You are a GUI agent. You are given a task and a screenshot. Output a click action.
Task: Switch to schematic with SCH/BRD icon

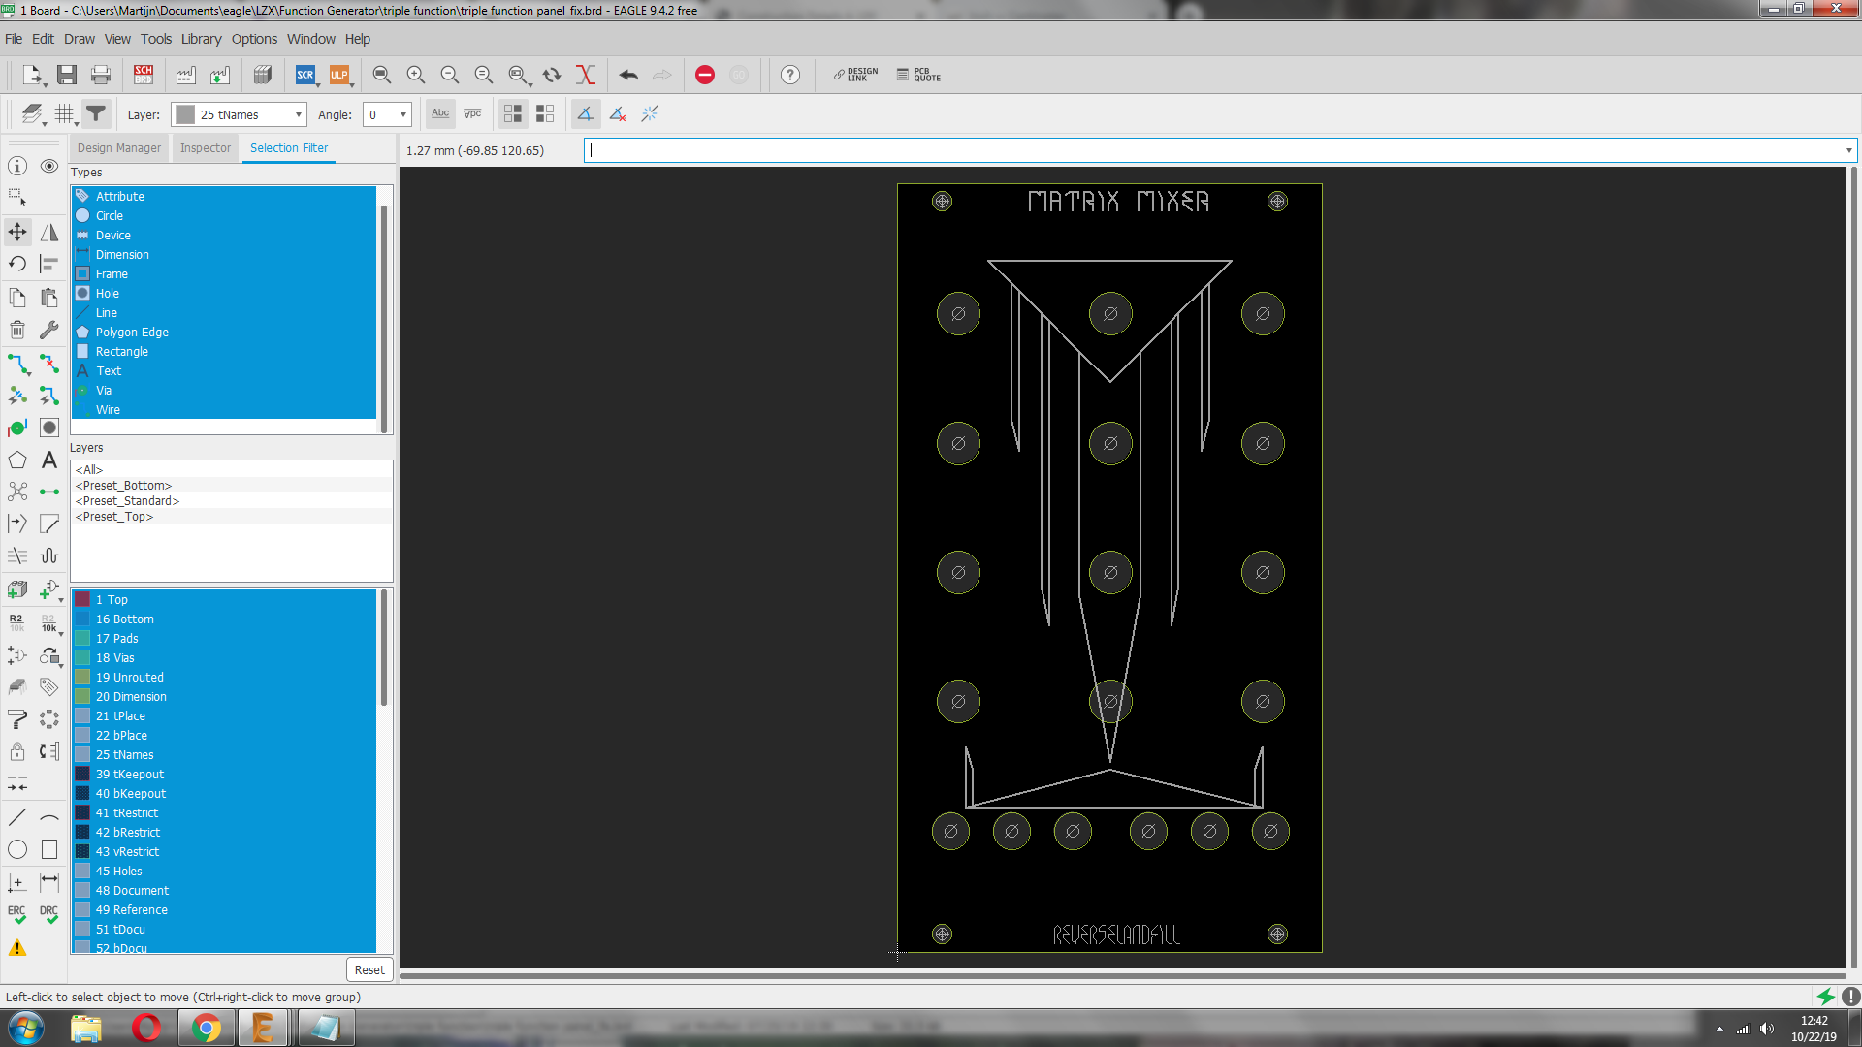click(x=144, y=75)
